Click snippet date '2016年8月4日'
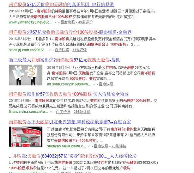Image resolution: width=194 pixels, height=173 pixels. pos(58,67)
